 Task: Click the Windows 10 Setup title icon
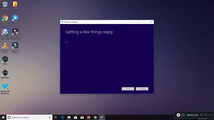tap(62, 22)
